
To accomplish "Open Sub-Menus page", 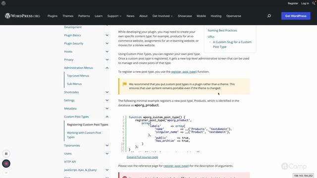I will click(74, 84).
